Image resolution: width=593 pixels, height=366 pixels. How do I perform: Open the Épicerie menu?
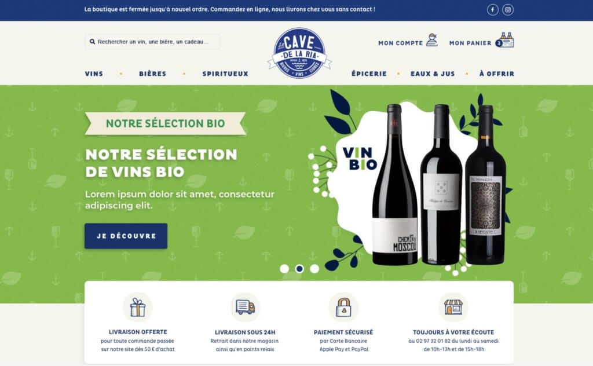point(369,74)
